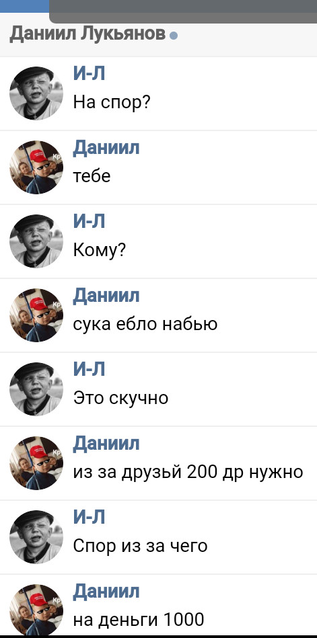The height and width of the screenshot is (638, 317).
Task: Open И-Л avatar next to 'На спор?'
Action: pyautogui.click(x=36, y=93)
